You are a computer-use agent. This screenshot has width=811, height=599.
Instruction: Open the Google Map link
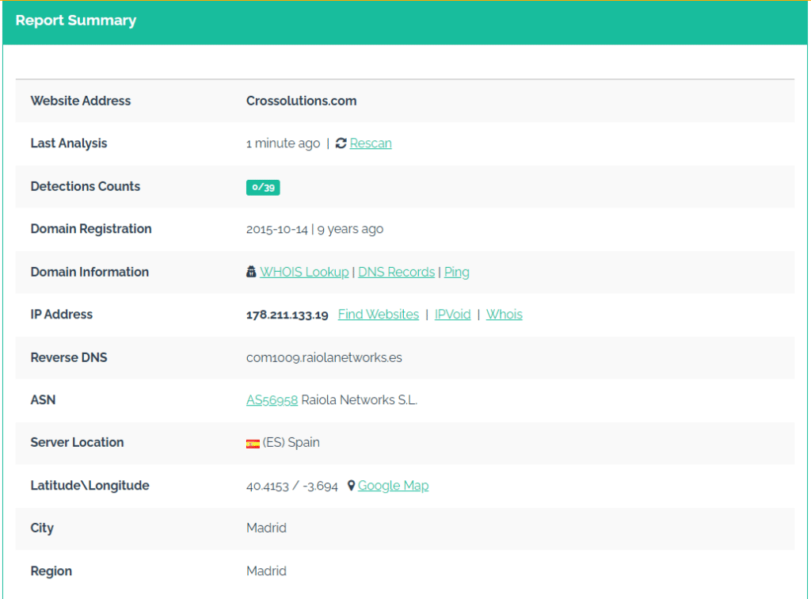tap(393, 486)
